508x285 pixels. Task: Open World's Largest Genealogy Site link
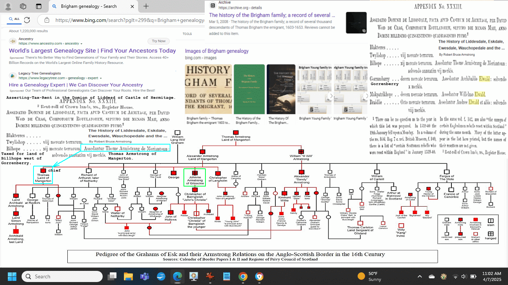click(x=92, y=51)
